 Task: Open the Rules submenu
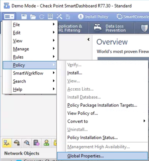click(30, 57)
